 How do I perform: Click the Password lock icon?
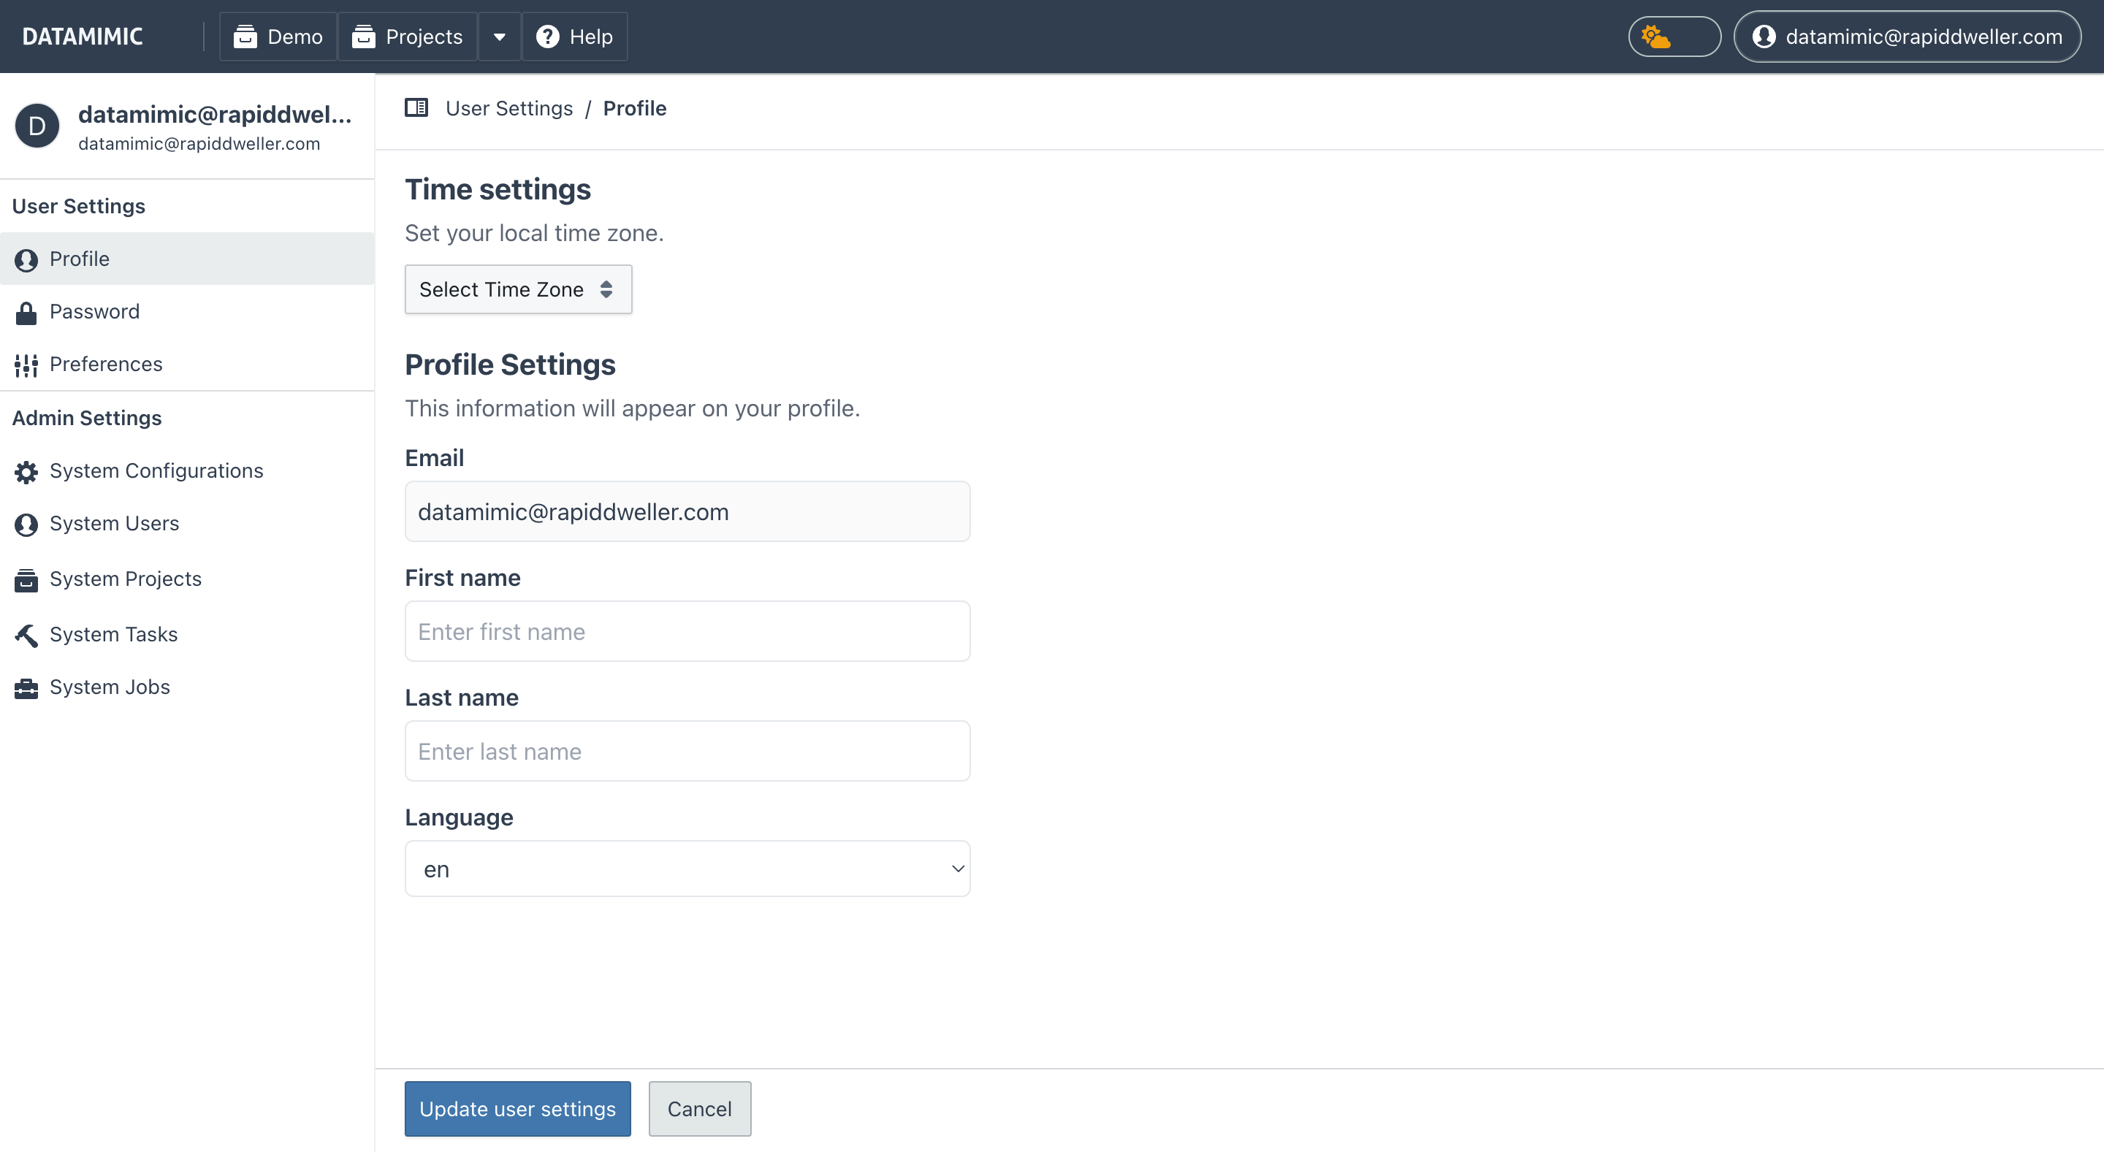pyautogui.click(x=26, y=313)
